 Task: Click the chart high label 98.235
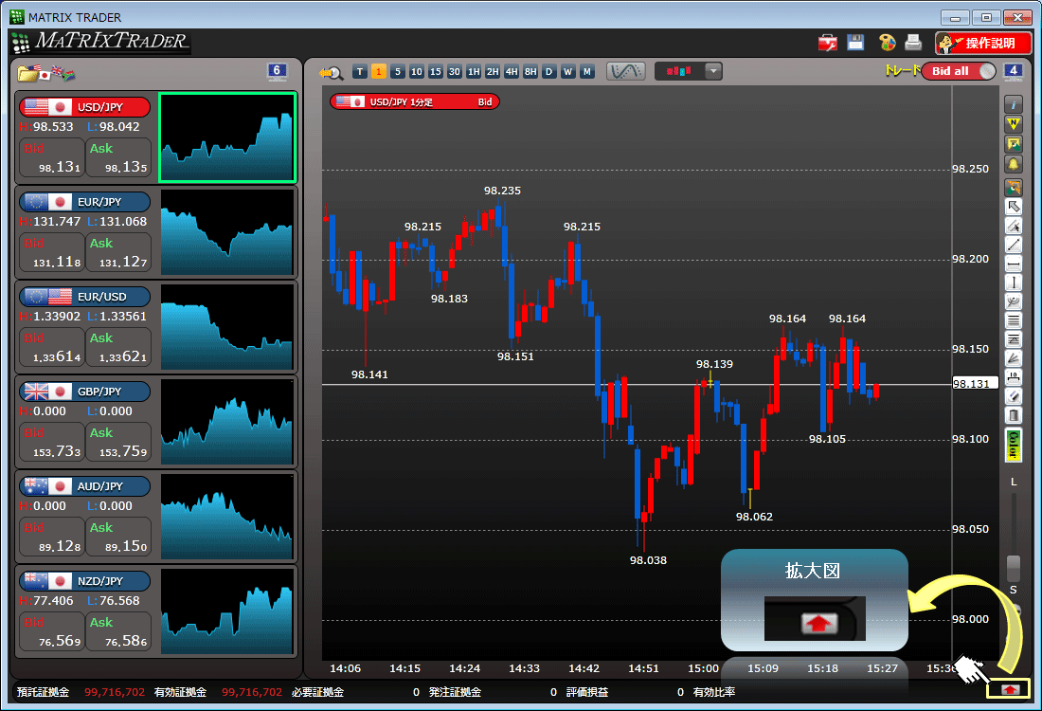(502, 191)
